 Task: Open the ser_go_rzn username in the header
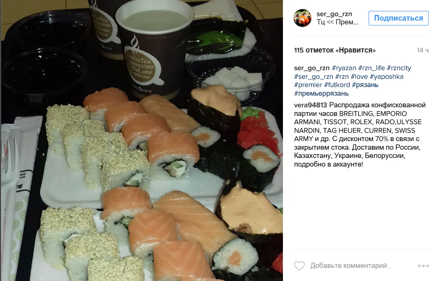[334, 14]
